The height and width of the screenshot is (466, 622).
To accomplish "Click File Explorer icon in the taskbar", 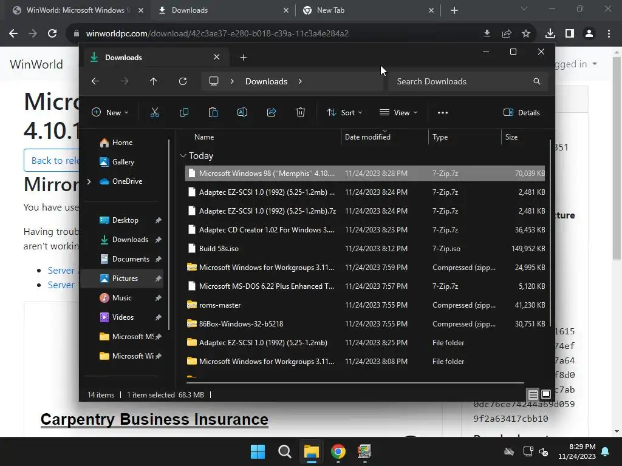I will tap(312, 451).
